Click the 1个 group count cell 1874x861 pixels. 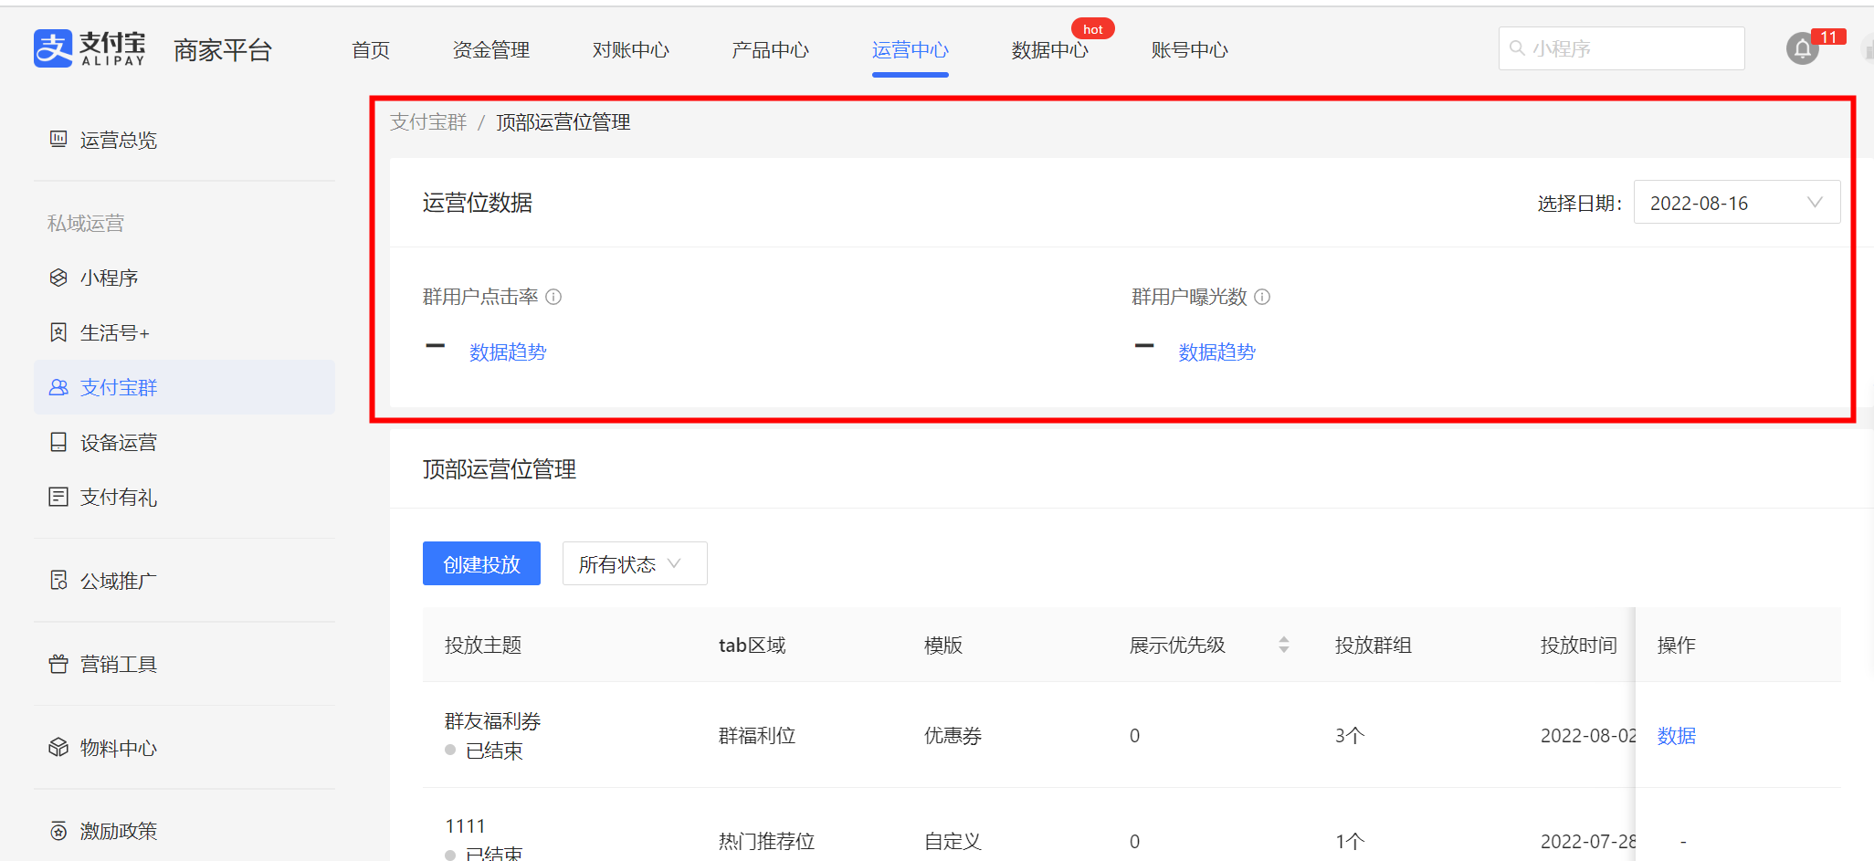coord(1350,841)
